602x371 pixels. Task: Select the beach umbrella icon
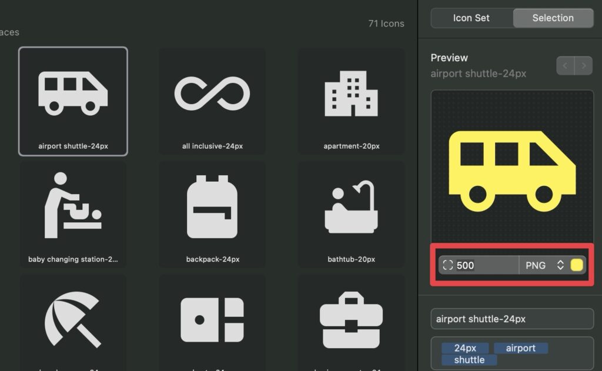pos(73,323)
